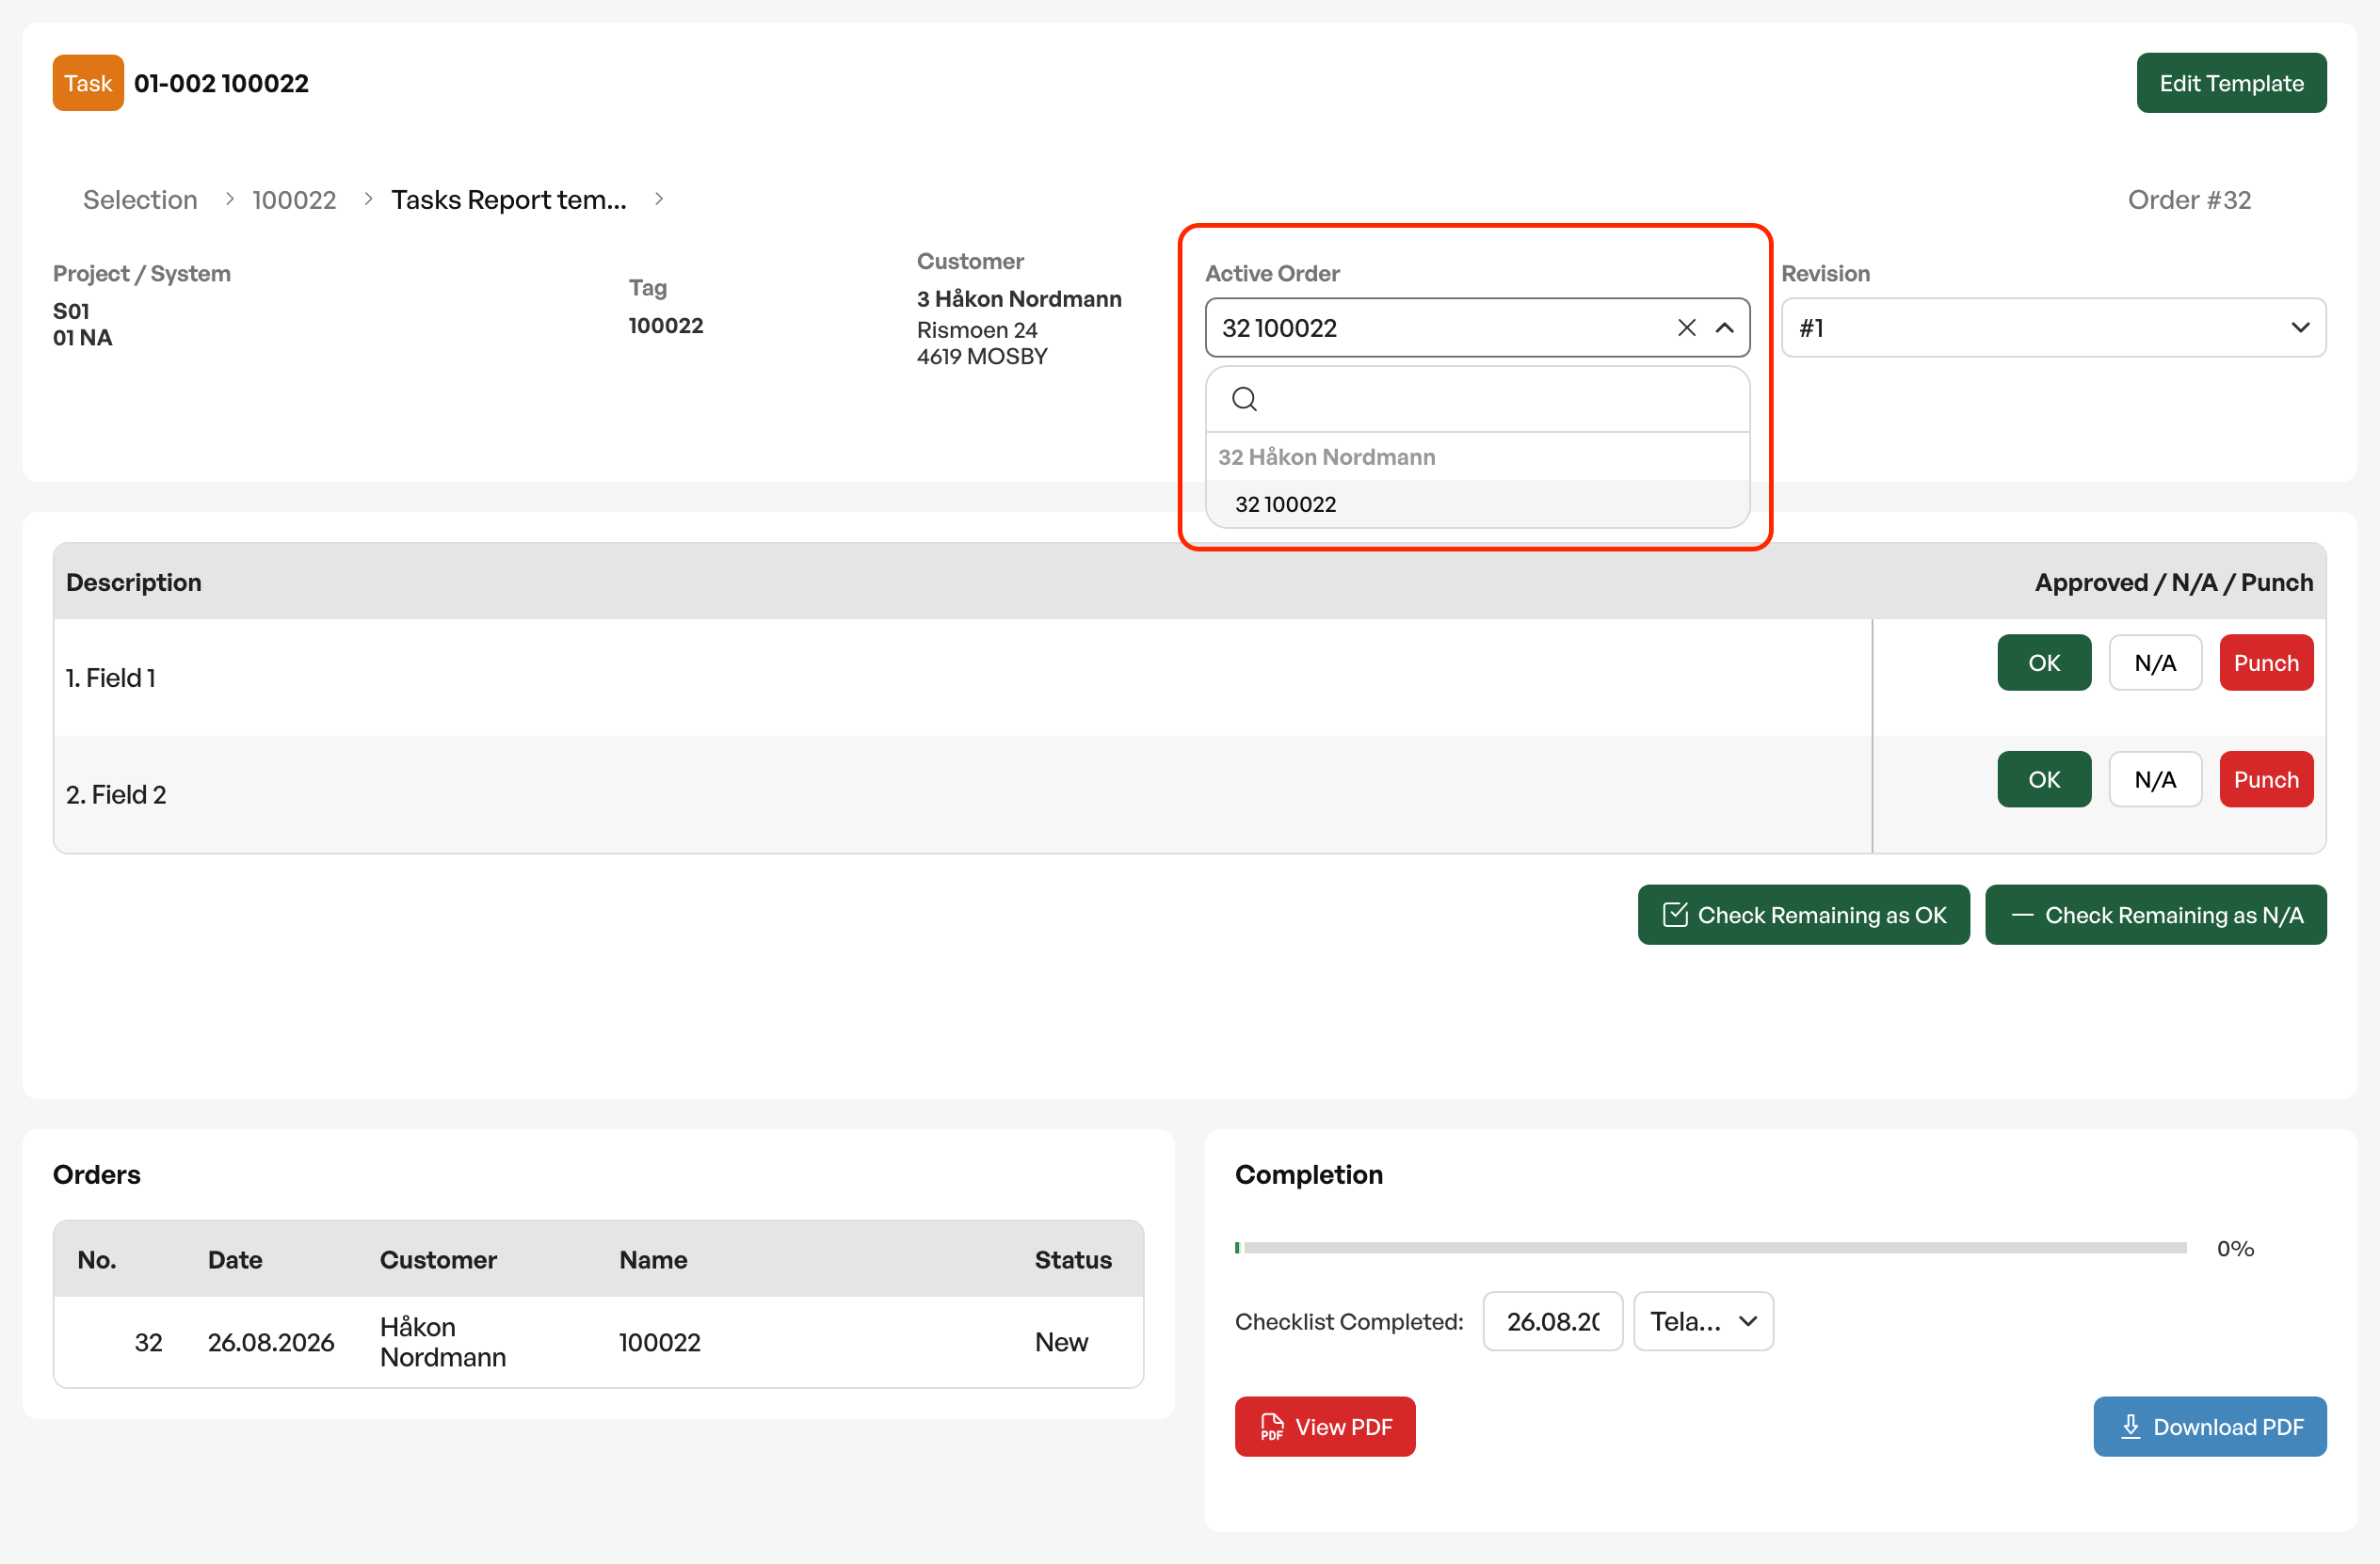Click checkmark icon on Check Remaining as OK
Image resolution: width=2380 pixels, height=1564 pixels.
coord(1675,915)
